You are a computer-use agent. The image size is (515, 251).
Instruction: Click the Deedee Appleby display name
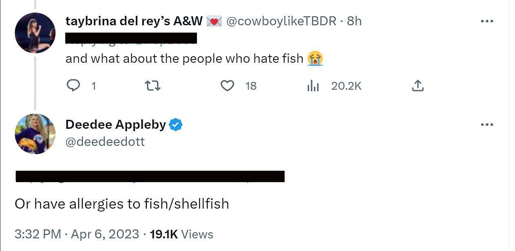click(x=115, y=125)
